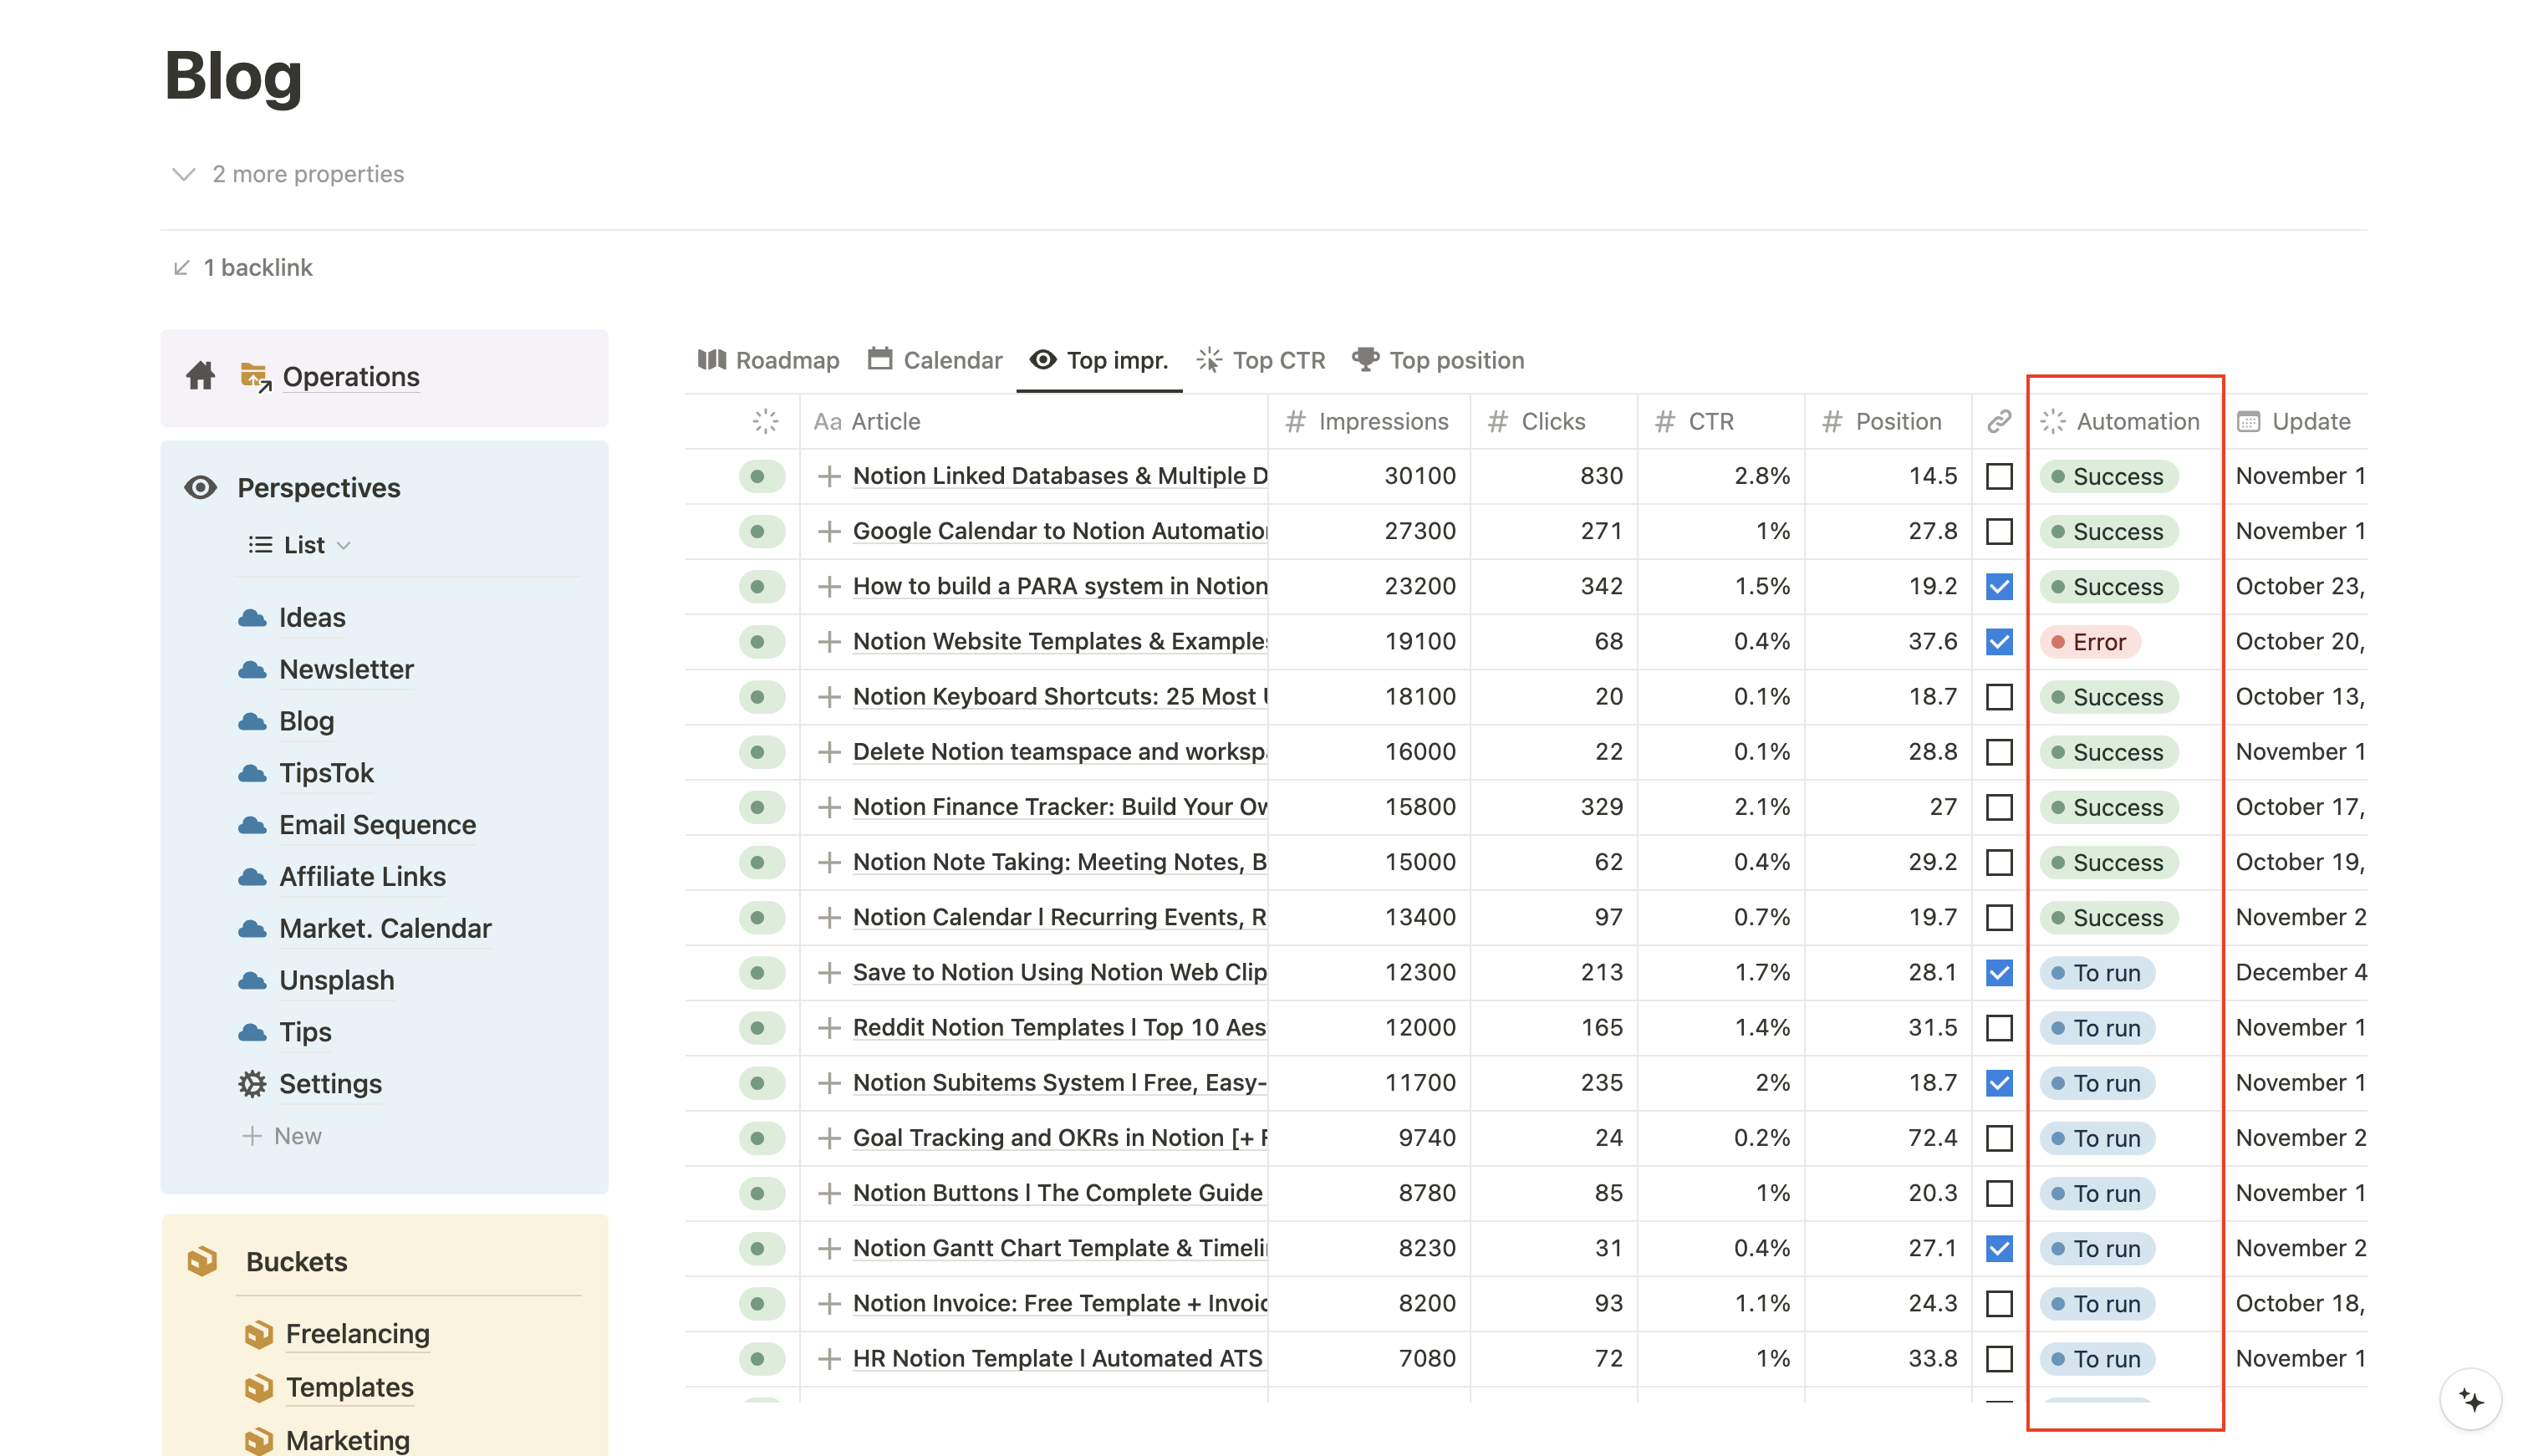Viewport: 2528px width, 1456px height.
Task: Click the AI sparkle button in the corner
Action: click(x=2470, y=1400)
